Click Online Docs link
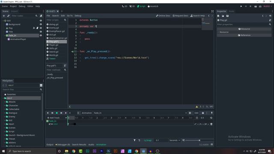Screen dimensions: 274x154 click(x=163, y=16)
